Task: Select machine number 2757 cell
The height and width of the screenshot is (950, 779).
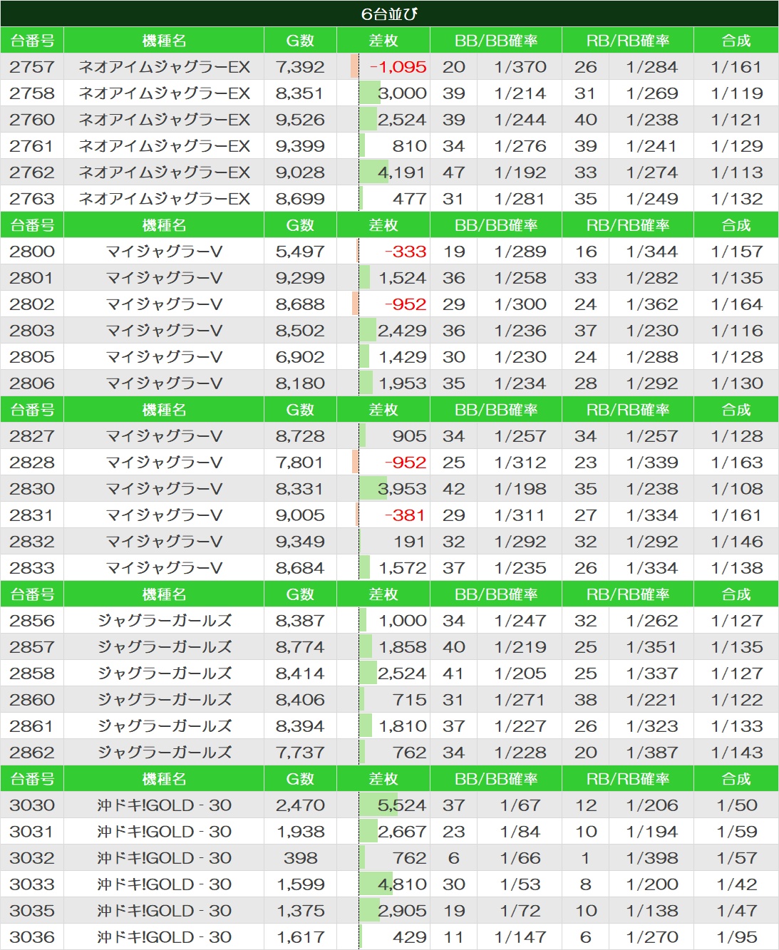Action: pyautogui.click(x=32, y=67)
